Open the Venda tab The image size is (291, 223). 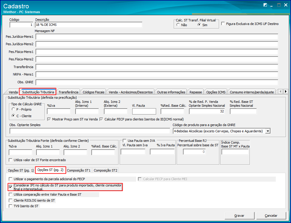click(13, 92)
